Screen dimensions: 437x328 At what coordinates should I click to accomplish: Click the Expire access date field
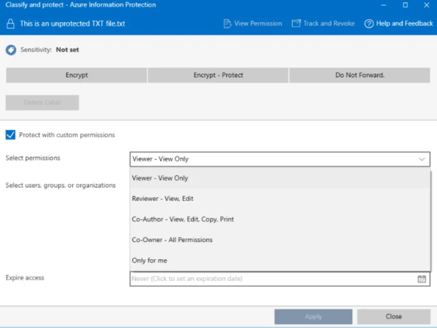(280, 279)
